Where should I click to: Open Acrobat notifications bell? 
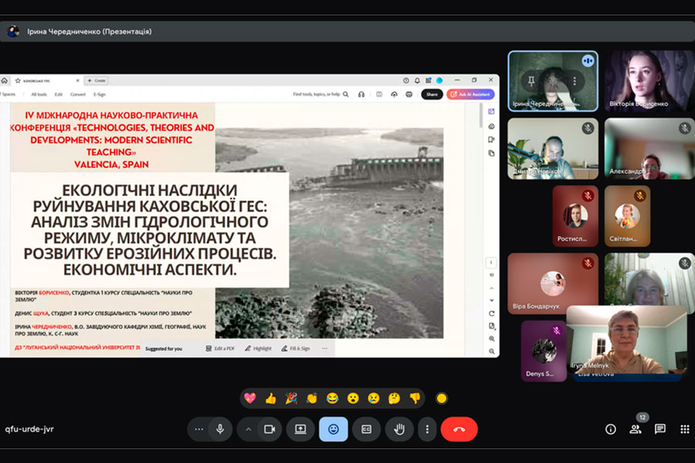click(x=417, y=80)
